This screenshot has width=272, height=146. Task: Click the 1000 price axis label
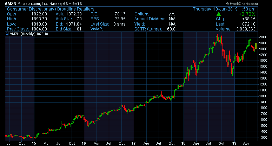pos(263,96)
